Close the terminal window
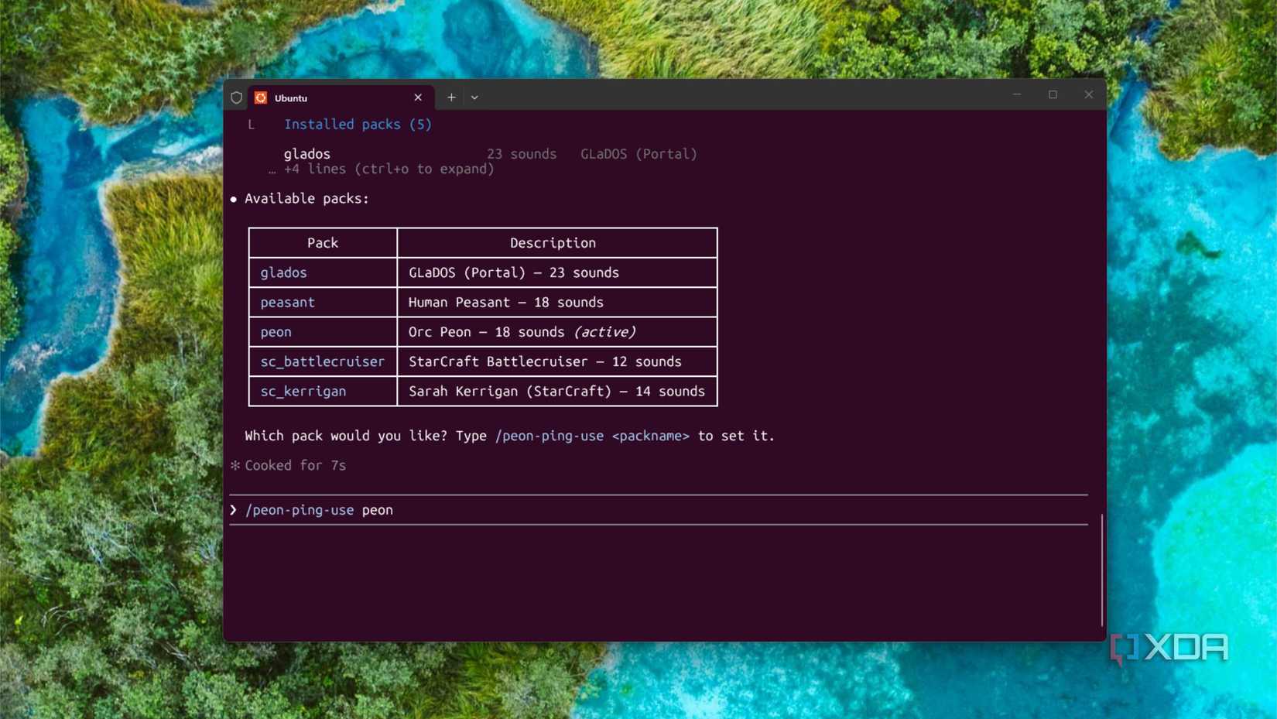This screenshot has height=719, width=1277. [1088, 94]
